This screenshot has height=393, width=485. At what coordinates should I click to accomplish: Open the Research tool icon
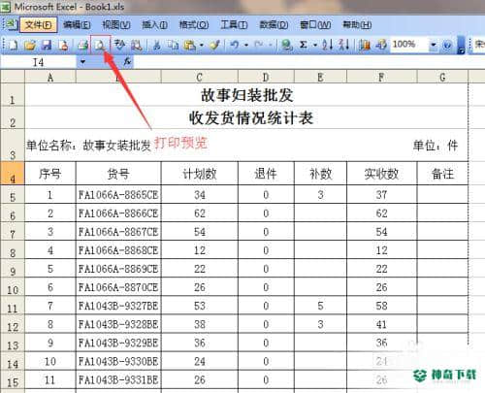tap(137, 45)
